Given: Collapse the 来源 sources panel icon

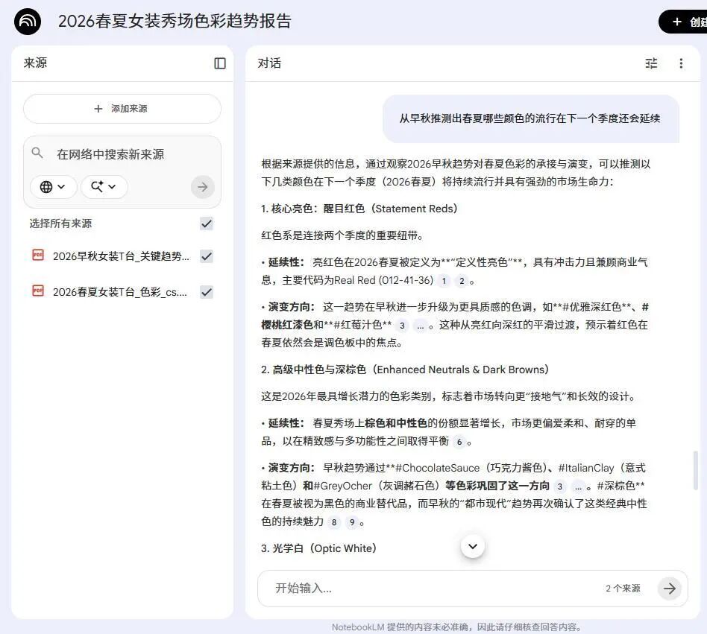Looking at the screenshot, I should point(220,63).
